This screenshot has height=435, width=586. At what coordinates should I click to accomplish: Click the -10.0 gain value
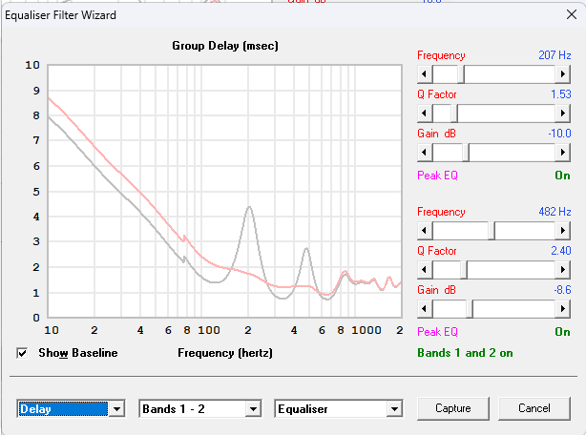coord(559,134)
